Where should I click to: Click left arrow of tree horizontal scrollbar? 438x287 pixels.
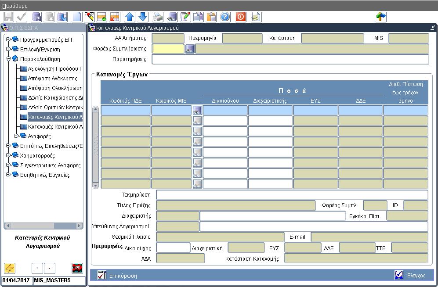[x=8, y=226]
